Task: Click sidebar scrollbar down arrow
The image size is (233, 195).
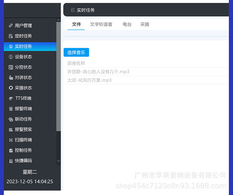Action: (x=59, y=161)
